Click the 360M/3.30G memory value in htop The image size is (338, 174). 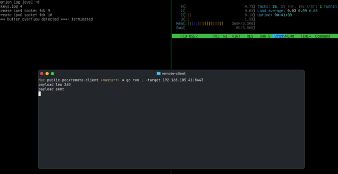(243, 23)
